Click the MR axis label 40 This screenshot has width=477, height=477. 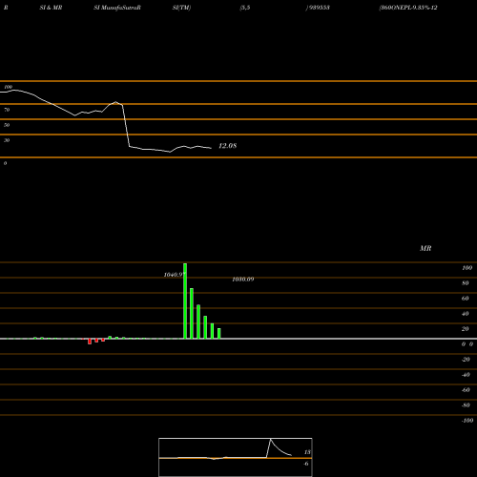(466, 314)
